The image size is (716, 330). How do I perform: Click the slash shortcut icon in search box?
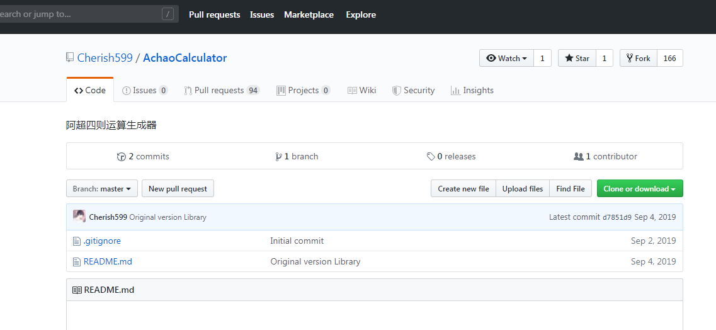click(168, 14)
